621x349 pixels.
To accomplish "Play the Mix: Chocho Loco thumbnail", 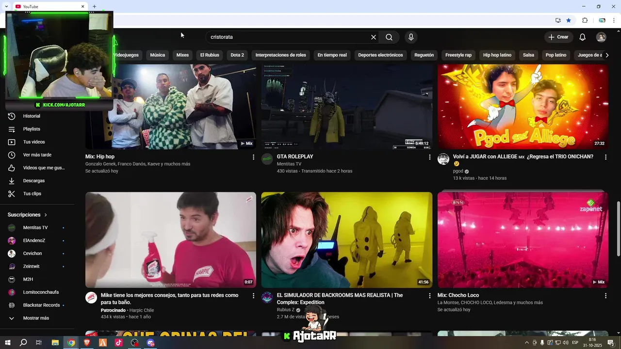I will [523, 240].
